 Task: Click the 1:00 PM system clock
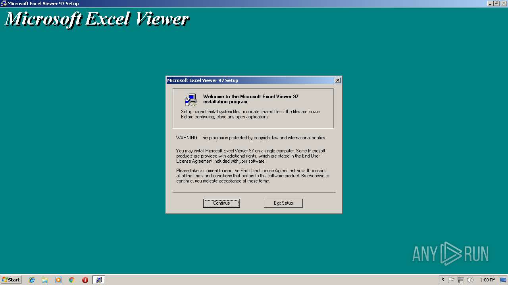487,280
